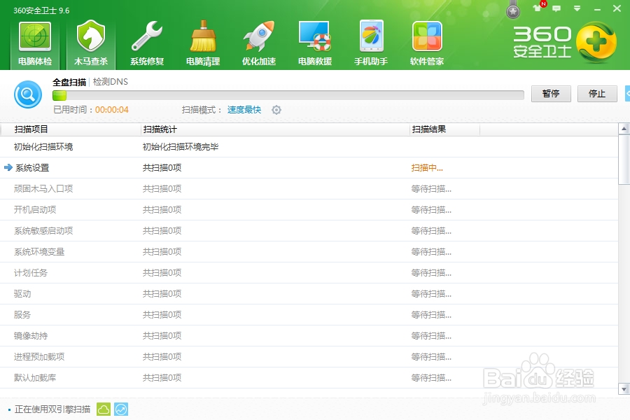
Task: Select the 镜像劫持 row
Action: pos(309,335)
